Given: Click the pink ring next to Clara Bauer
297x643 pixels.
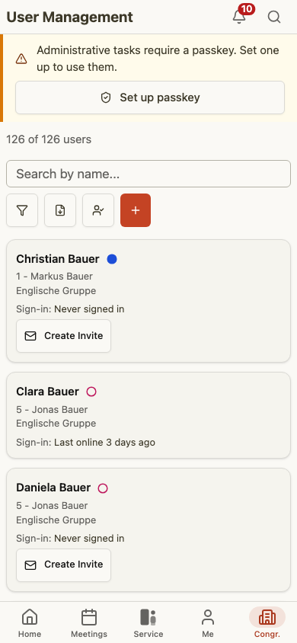Looking at the screenshot, I should (91, 392).
